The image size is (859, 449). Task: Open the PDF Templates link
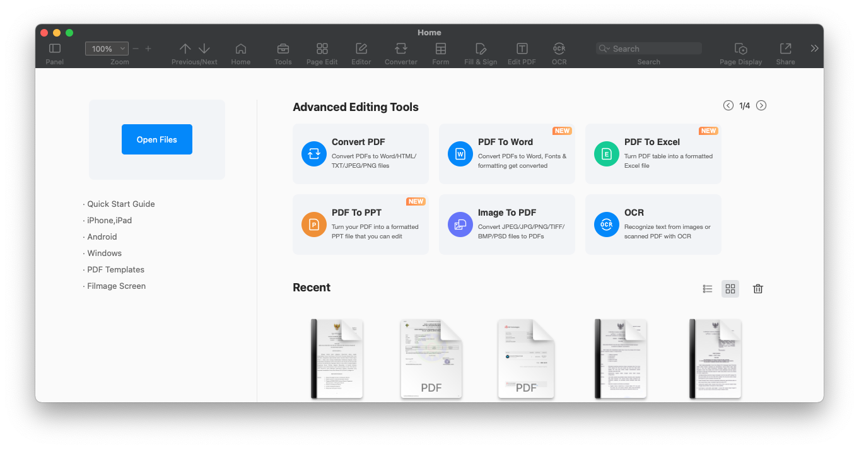[x=116, y=270]
